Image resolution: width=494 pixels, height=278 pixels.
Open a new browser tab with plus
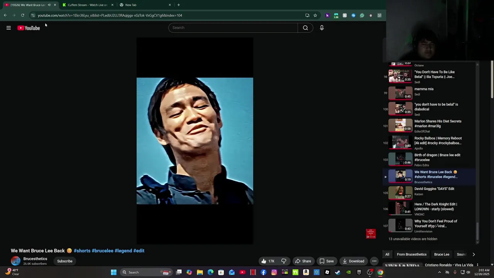tap(178, 5)
